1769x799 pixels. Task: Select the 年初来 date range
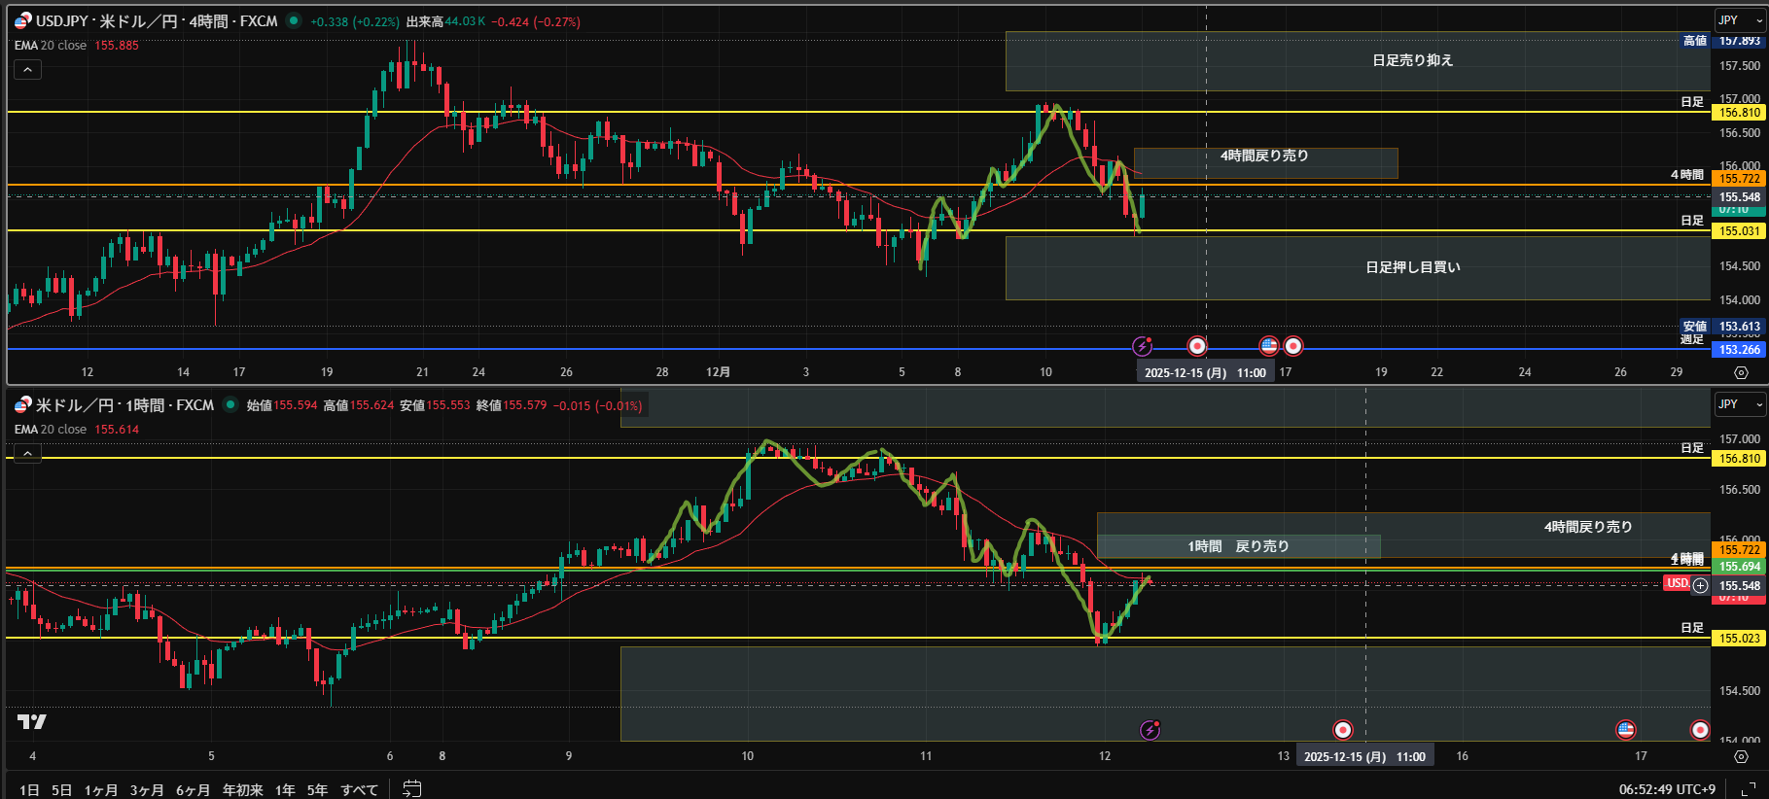point(242,789)
